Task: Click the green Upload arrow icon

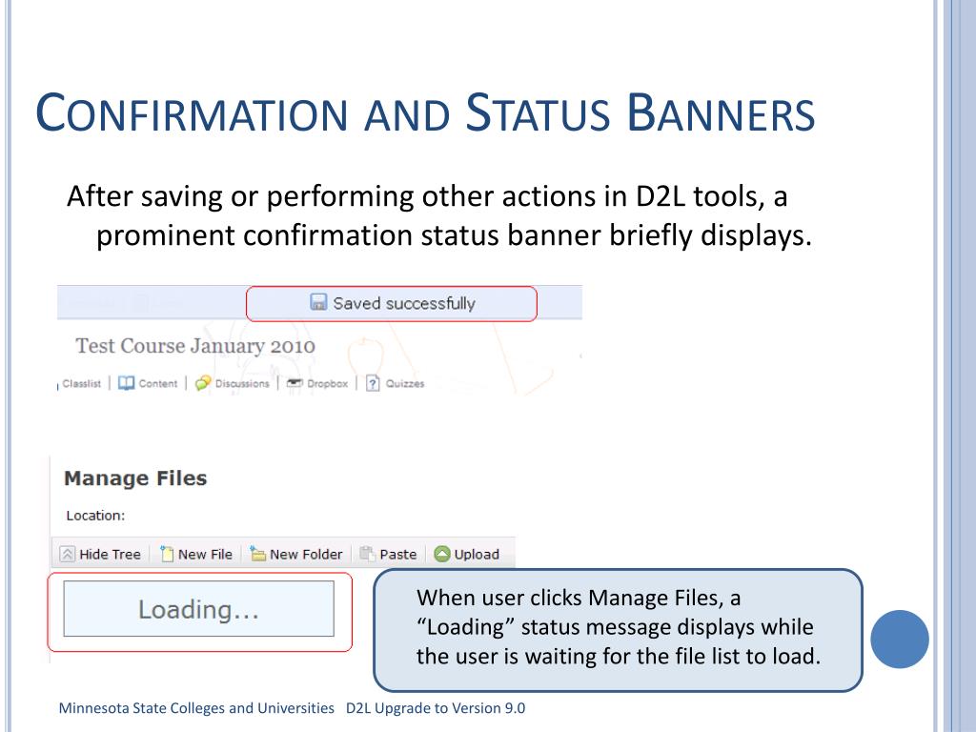Action: pos(442,554)
